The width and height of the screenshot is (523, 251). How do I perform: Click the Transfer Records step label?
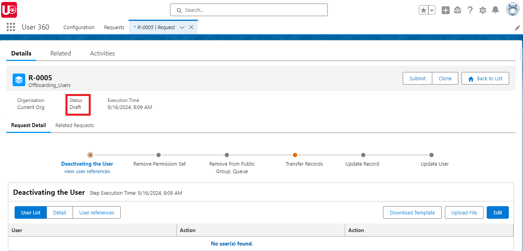[x=304, y=164]
